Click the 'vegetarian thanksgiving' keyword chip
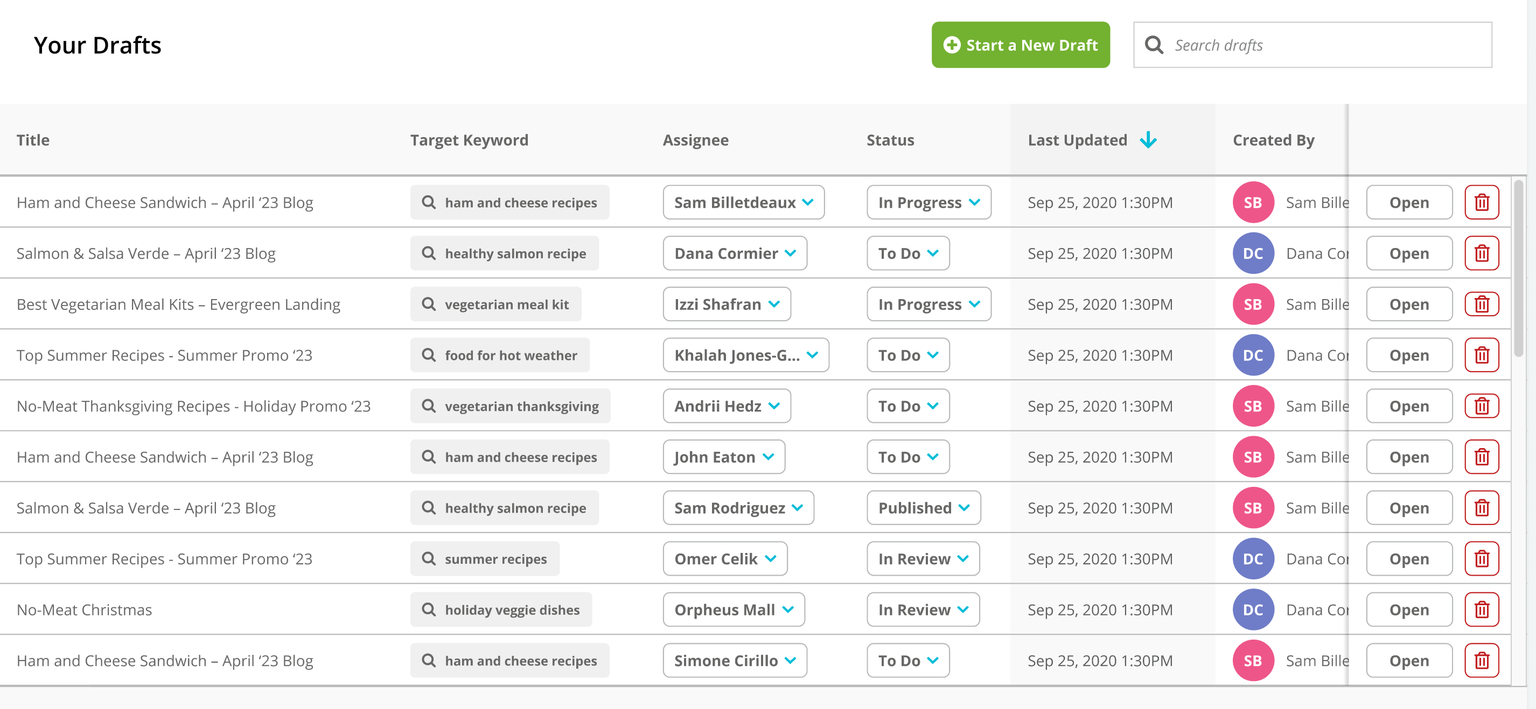This screenshot has height=709, width=1536. pos(511,406)
